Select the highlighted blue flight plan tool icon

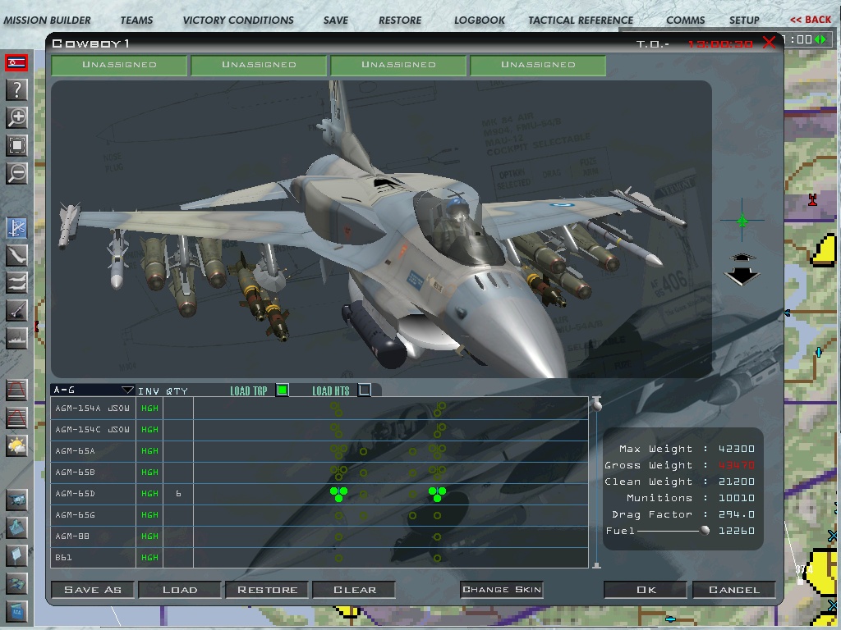(16, 228)
